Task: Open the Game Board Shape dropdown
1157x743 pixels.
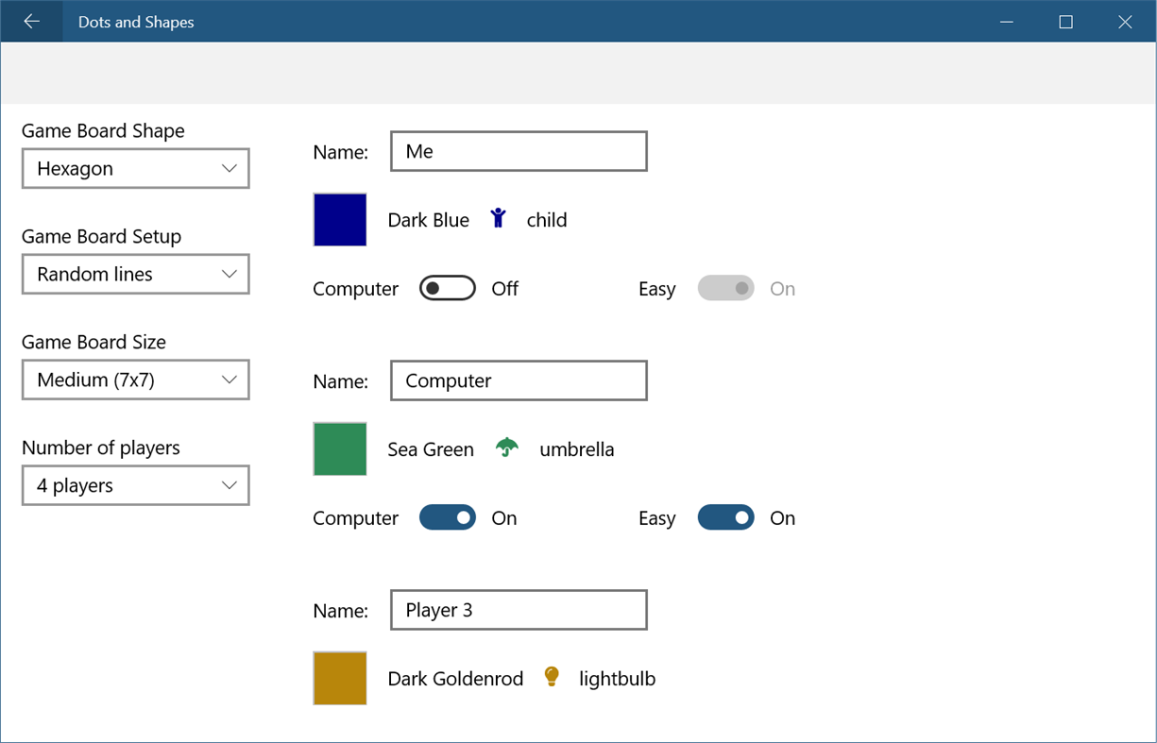Action: pyautogui.click(x=135, y=168)
